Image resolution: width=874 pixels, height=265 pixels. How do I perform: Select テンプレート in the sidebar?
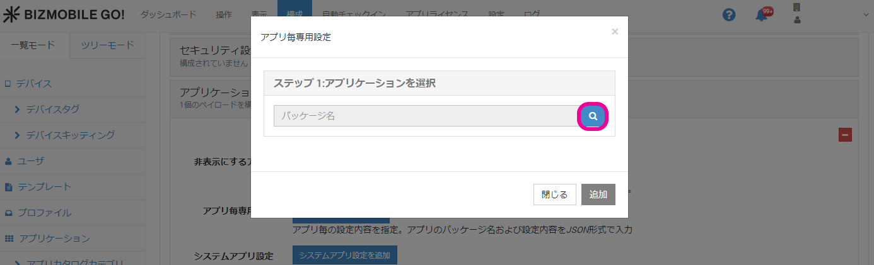(44, 187)
